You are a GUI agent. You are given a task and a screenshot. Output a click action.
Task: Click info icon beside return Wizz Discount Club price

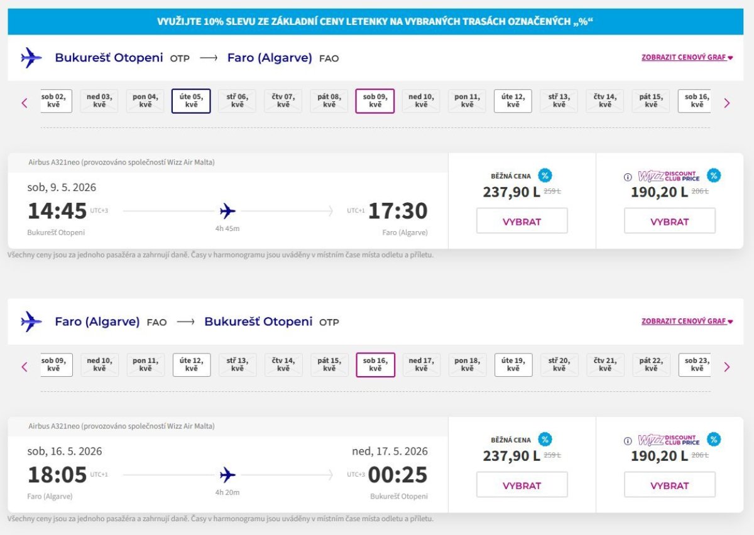click(x=628, y=441)
